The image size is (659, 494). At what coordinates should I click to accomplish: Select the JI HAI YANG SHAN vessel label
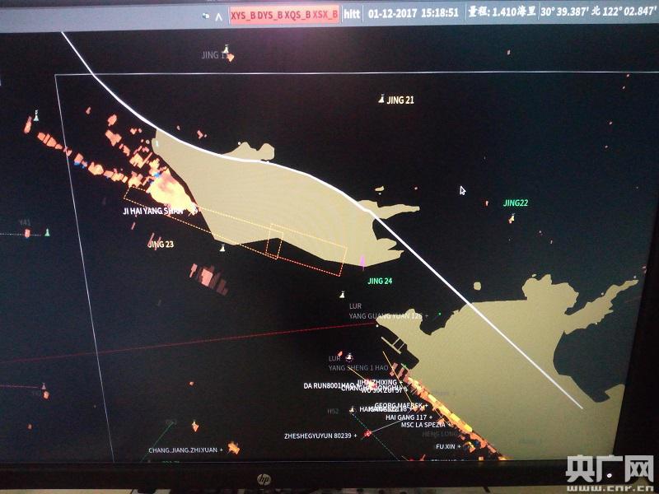[153, 211]
